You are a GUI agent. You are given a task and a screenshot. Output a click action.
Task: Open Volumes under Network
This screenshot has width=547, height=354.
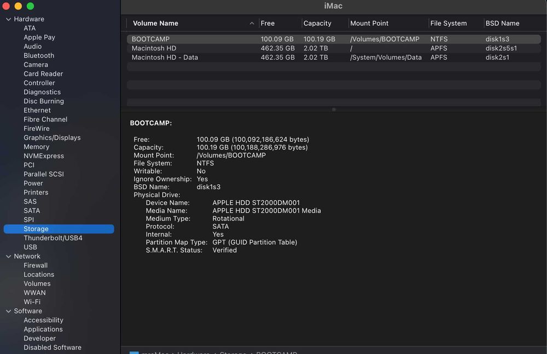point(37,283)
